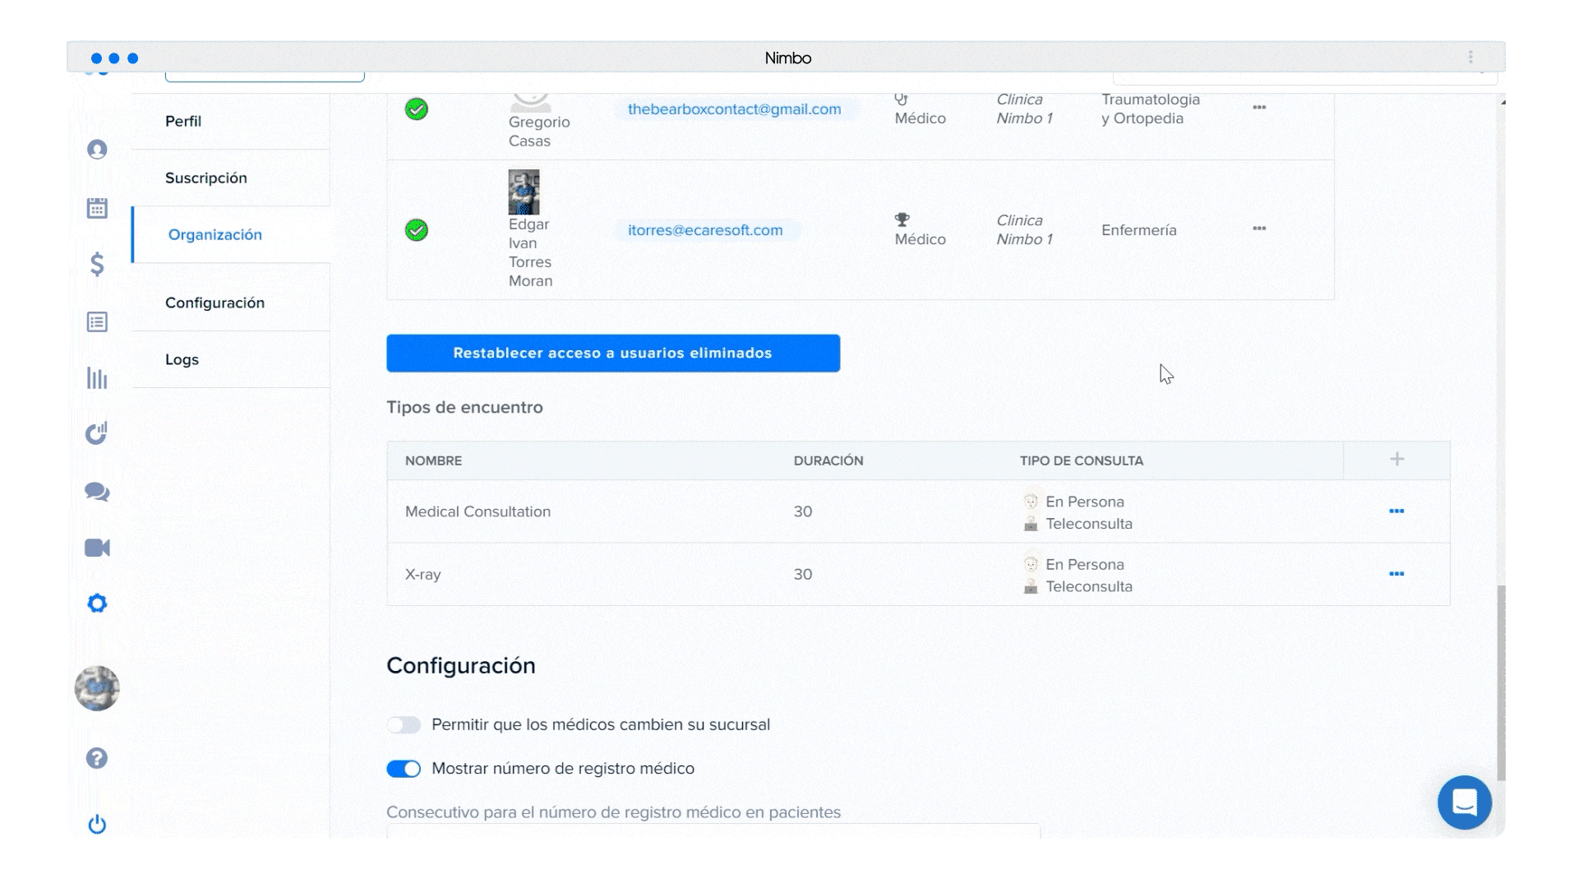Viewport: 1578px width, 888px height.
Task: Select the Suscripción menu item
Action: pos(231,178)
